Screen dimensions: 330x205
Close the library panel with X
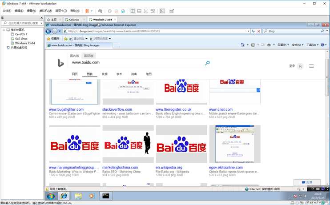pyautogui.click(x=41, y=18)
